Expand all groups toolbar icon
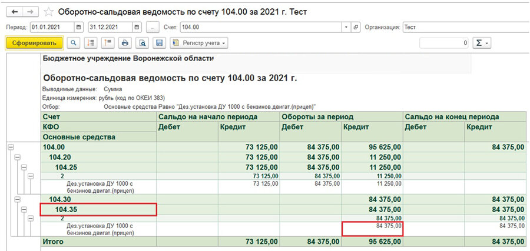The height and width of the screenshot is (251, 530). point(91,43)
